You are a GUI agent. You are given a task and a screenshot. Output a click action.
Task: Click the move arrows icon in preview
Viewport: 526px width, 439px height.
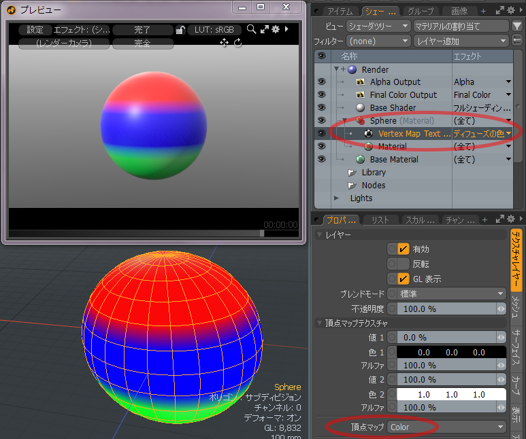coord(223,43)
